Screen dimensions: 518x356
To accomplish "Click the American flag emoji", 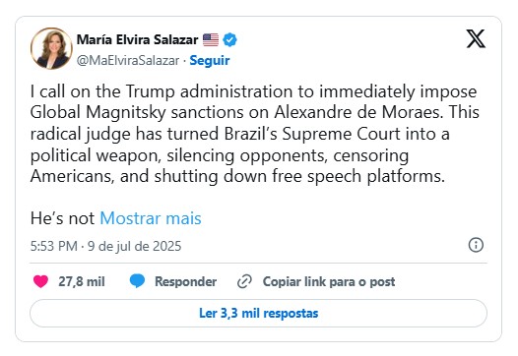I will click(x=211, y=40).
